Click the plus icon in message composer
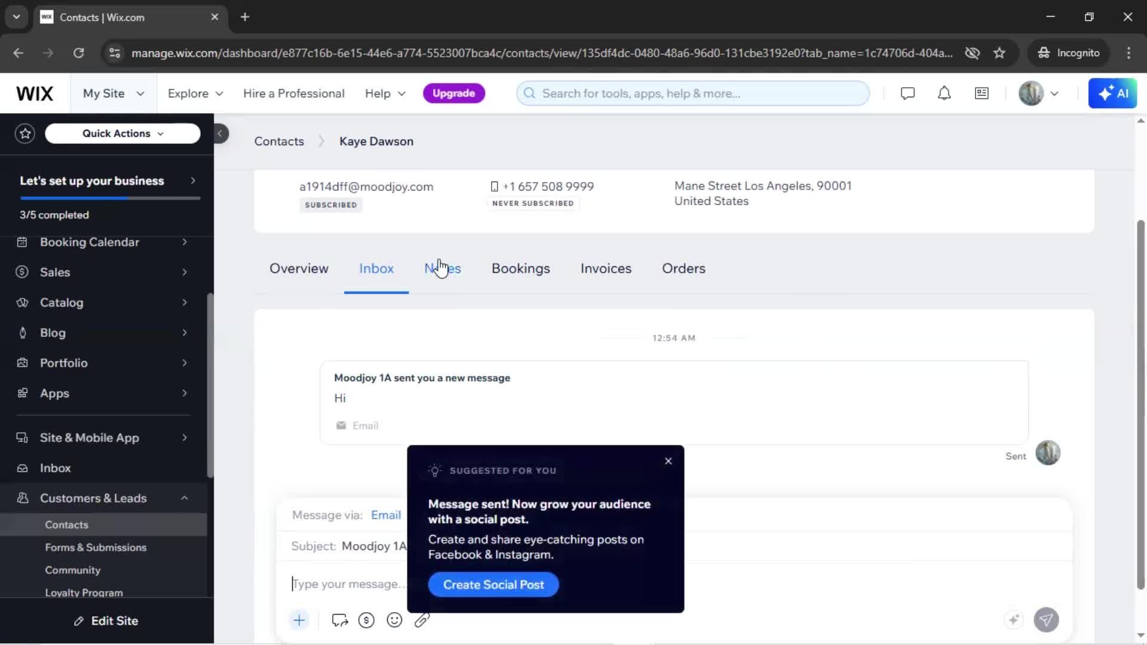This screenshot has height=645, width=1147. (x=299, y=620)
